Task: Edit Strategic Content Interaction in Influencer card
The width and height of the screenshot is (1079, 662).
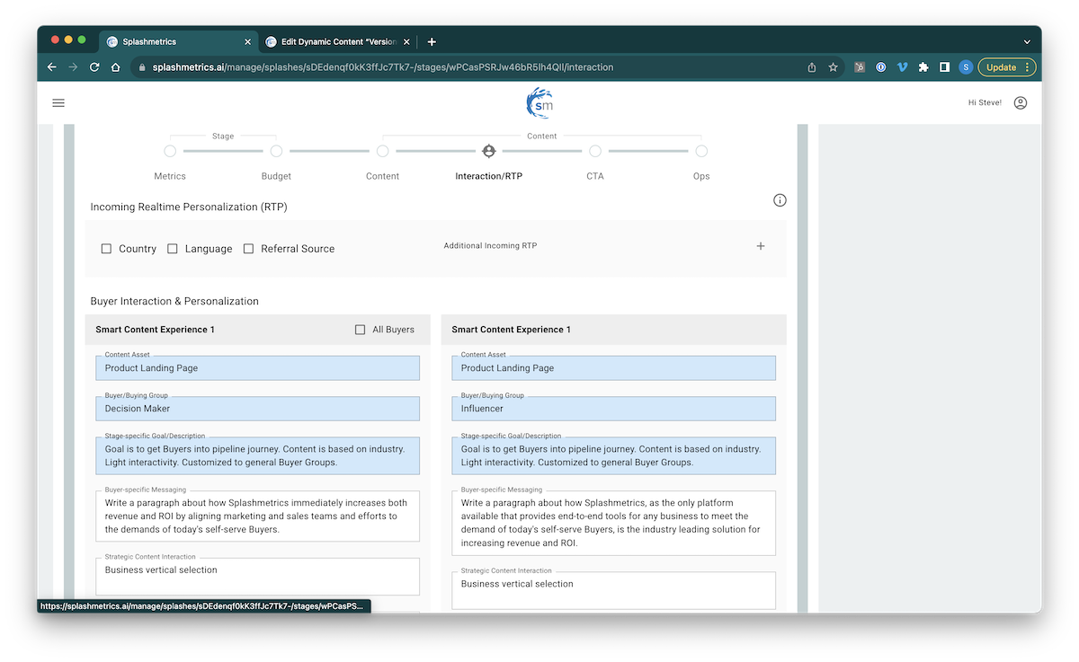Action: 614,590
